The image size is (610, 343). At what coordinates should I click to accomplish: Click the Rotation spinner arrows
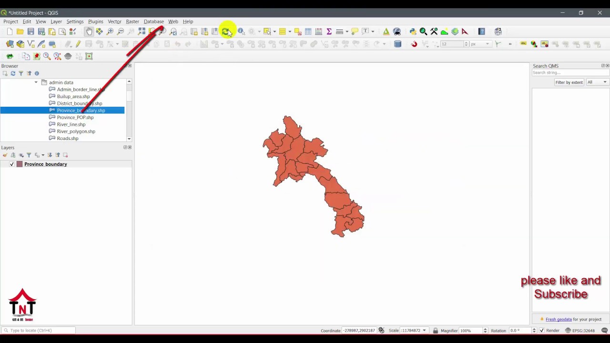click(x=534, y=331)
